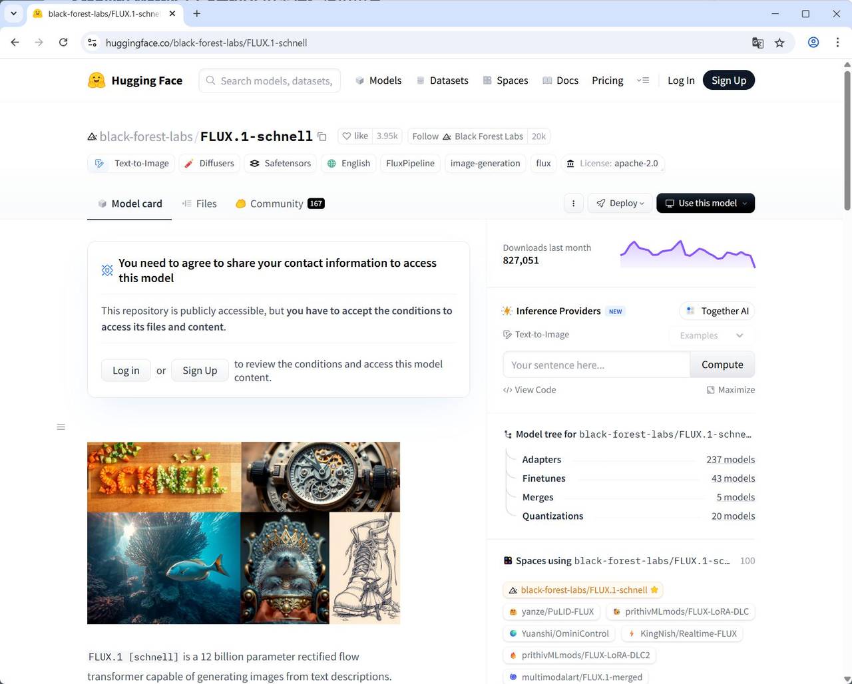Image resolution: width=852 pixels, height=684 pixels.
Task: Open the three-dot model options menu
Action: pos(573,204)
